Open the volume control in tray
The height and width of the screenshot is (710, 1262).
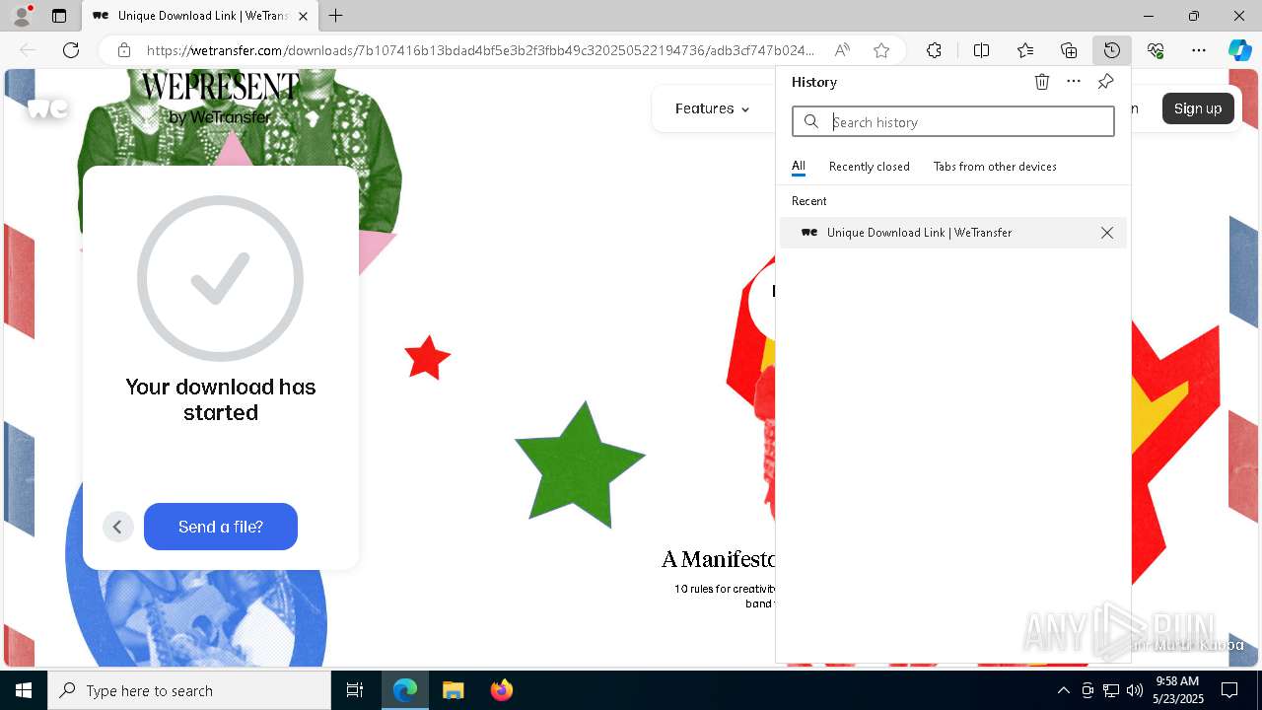(x=1135, y=690)
